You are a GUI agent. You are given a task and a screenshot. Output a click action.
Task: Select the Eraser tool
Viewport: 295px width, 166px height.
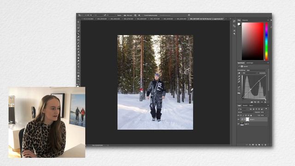coord(78,52)
